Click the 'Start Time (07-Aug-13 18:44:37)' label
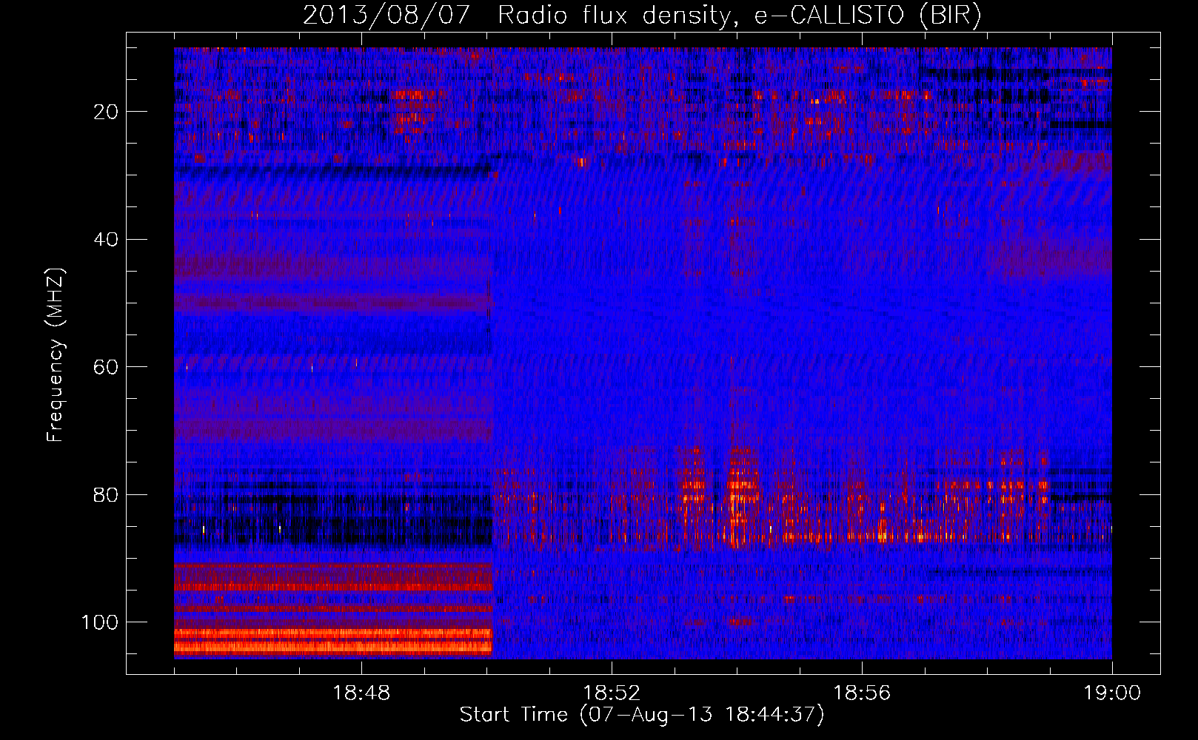1198x740 pixels. click(x=642, y=715)
